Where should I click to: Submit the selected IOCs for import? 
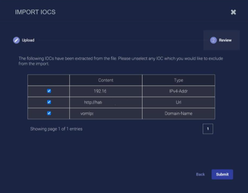pos(222,174)
